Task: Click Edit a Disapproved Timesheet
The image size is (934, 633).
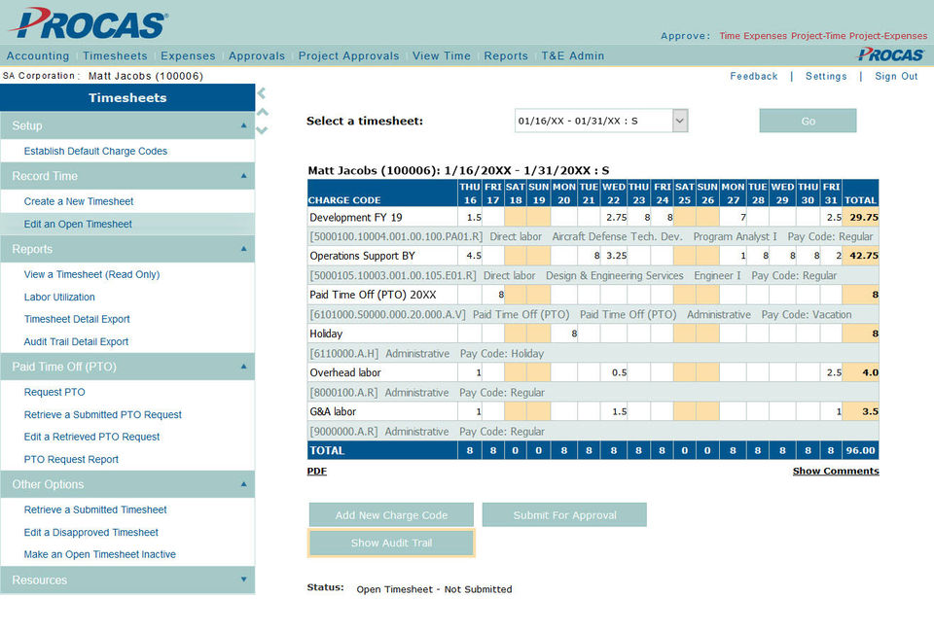Action: (91, 533)
